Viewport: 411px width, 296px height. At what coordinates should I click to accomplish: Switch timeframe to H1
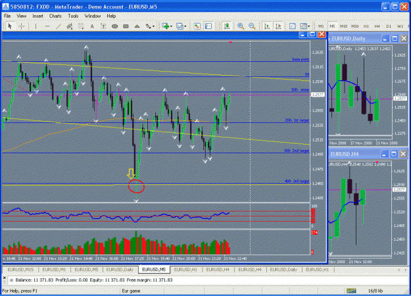366,26
